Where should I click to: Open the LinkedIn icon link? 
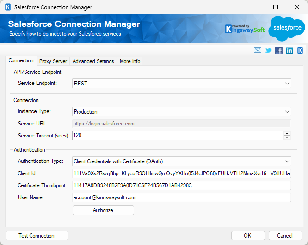tap(290, 50)
